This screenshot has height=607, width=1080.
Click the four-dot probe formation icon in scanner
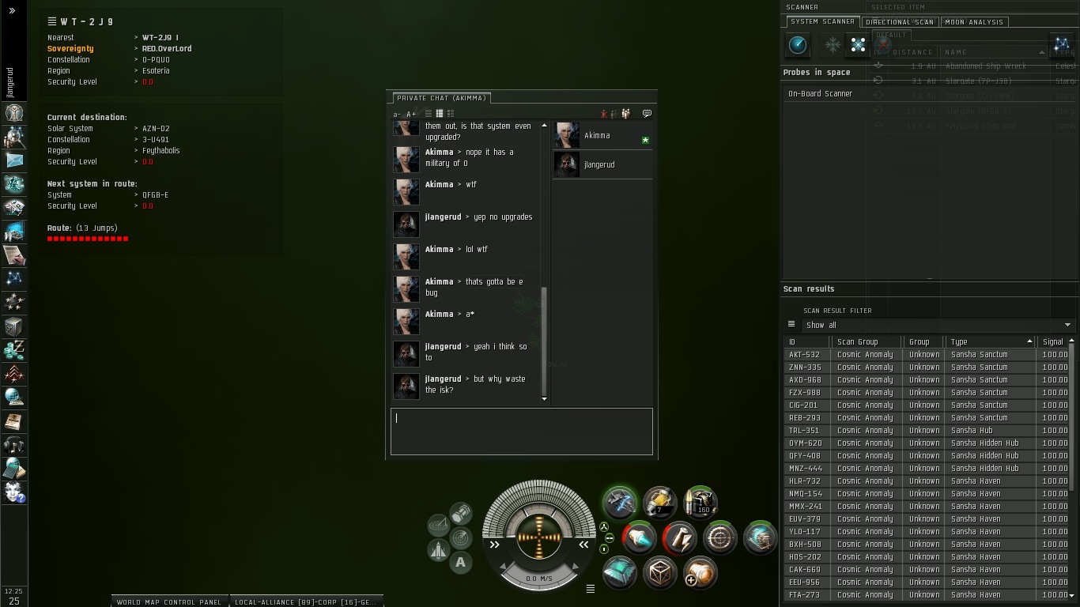pos(858,45)
